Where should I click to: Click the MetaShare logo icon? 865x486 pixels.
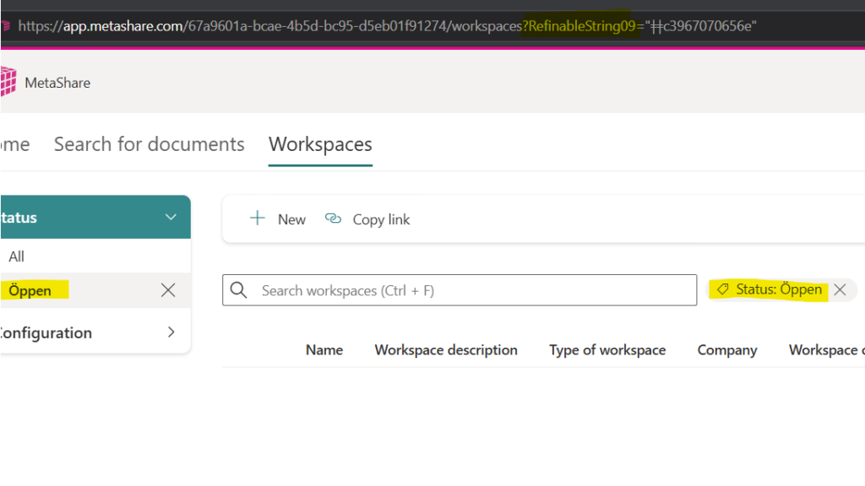click(x=8, y=81)
